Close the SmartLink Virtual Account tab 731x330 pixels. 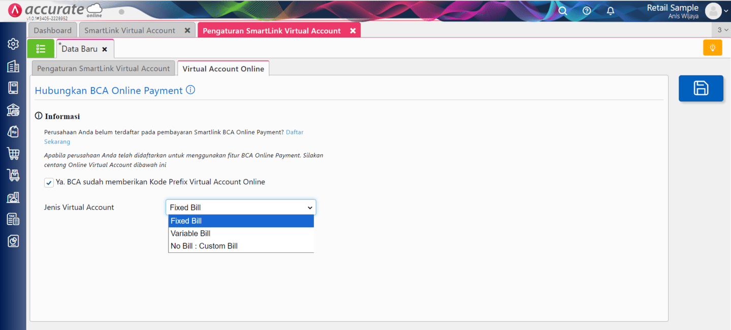click(x=187, y=30)
